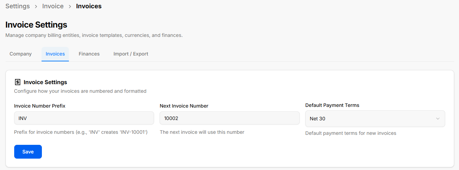Click the chevron separator after Invoice breadcrumb

(70, 6)
